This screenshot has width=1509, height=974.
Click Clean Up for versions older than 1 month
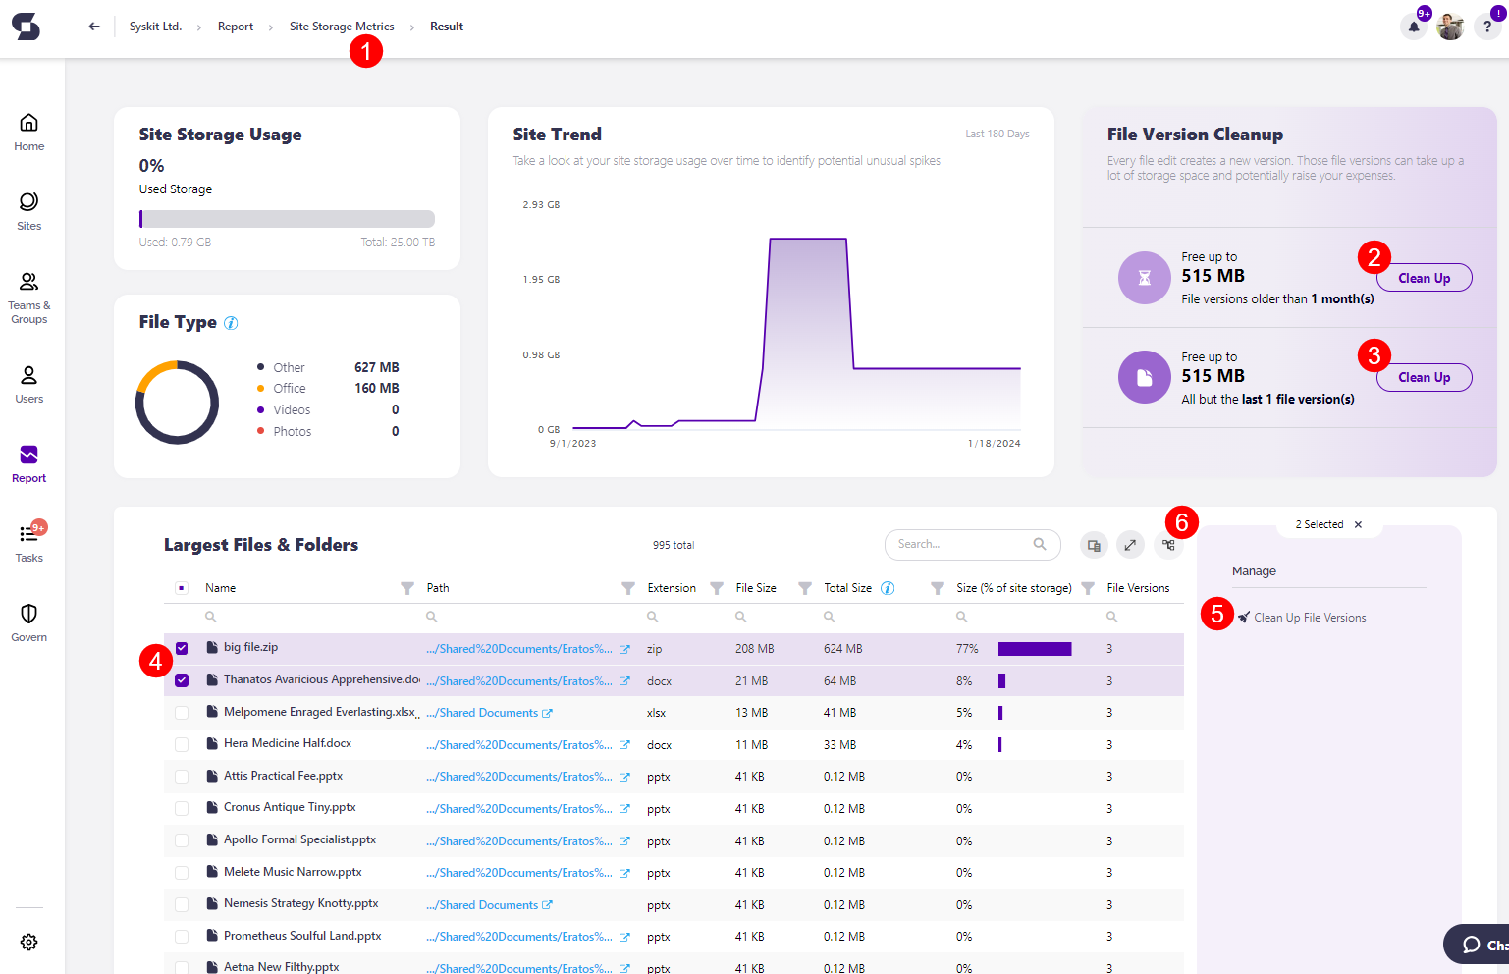[1424, 277]
